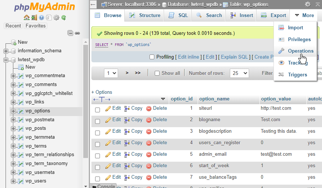Click Explain SQL link

pos(234,57)
